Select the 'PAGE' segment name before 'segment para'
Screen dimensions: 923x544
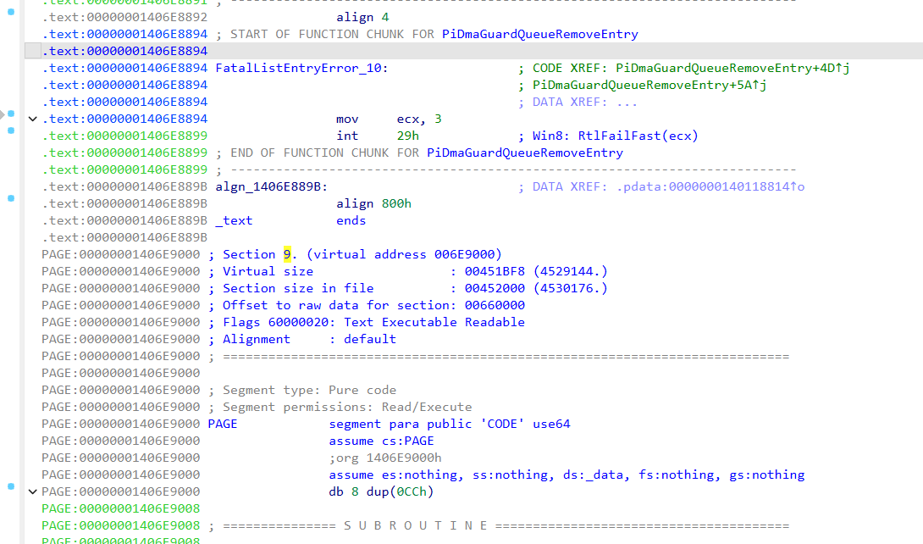(223, 425)
